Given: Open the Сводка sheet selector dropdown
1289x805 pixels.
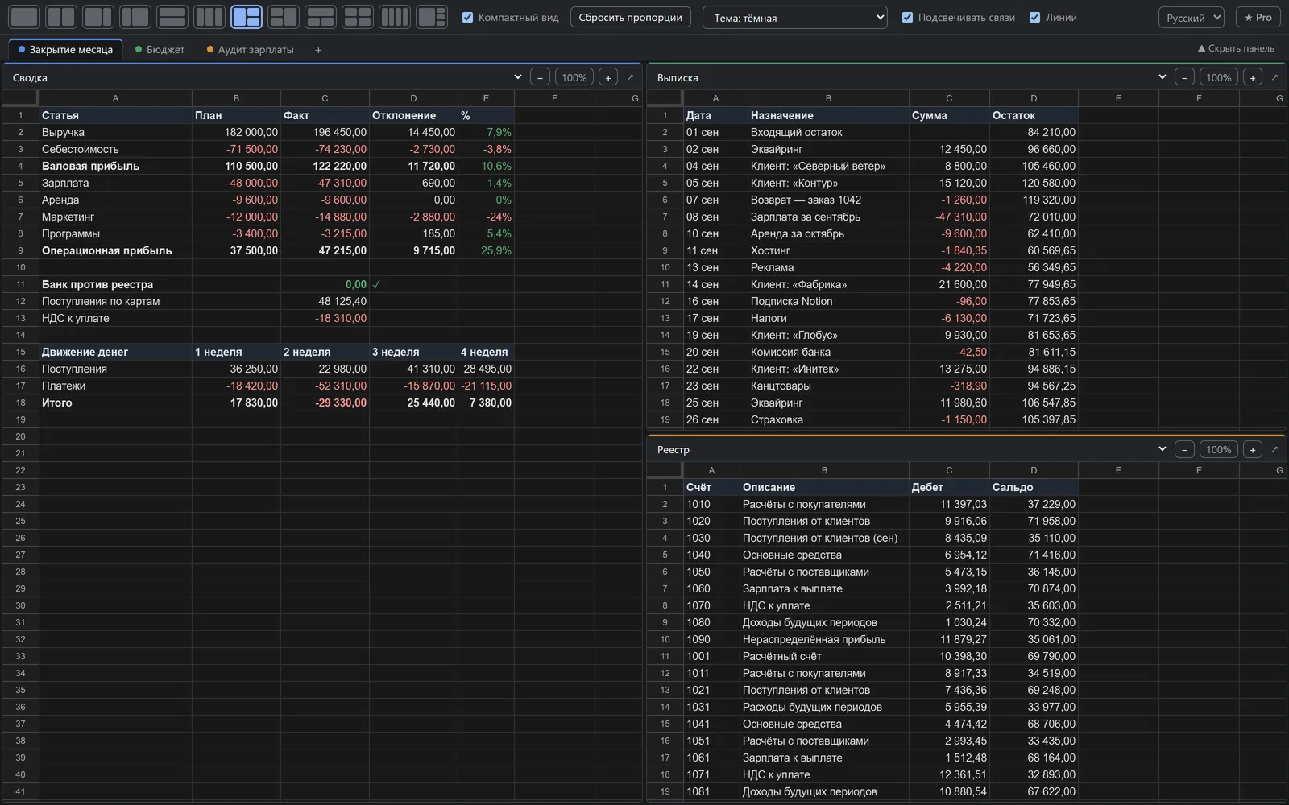Looking at the screenshot, I should point(517,77).
